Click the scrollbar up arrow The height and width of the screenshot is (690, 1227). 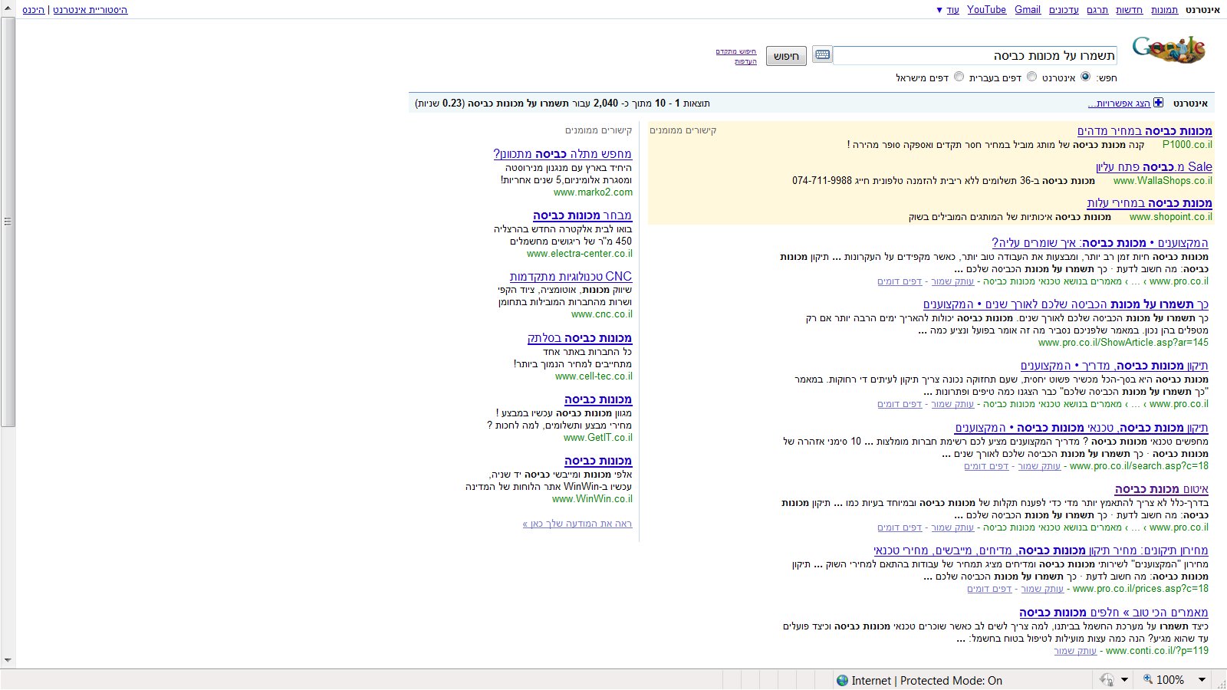point(8,7)
